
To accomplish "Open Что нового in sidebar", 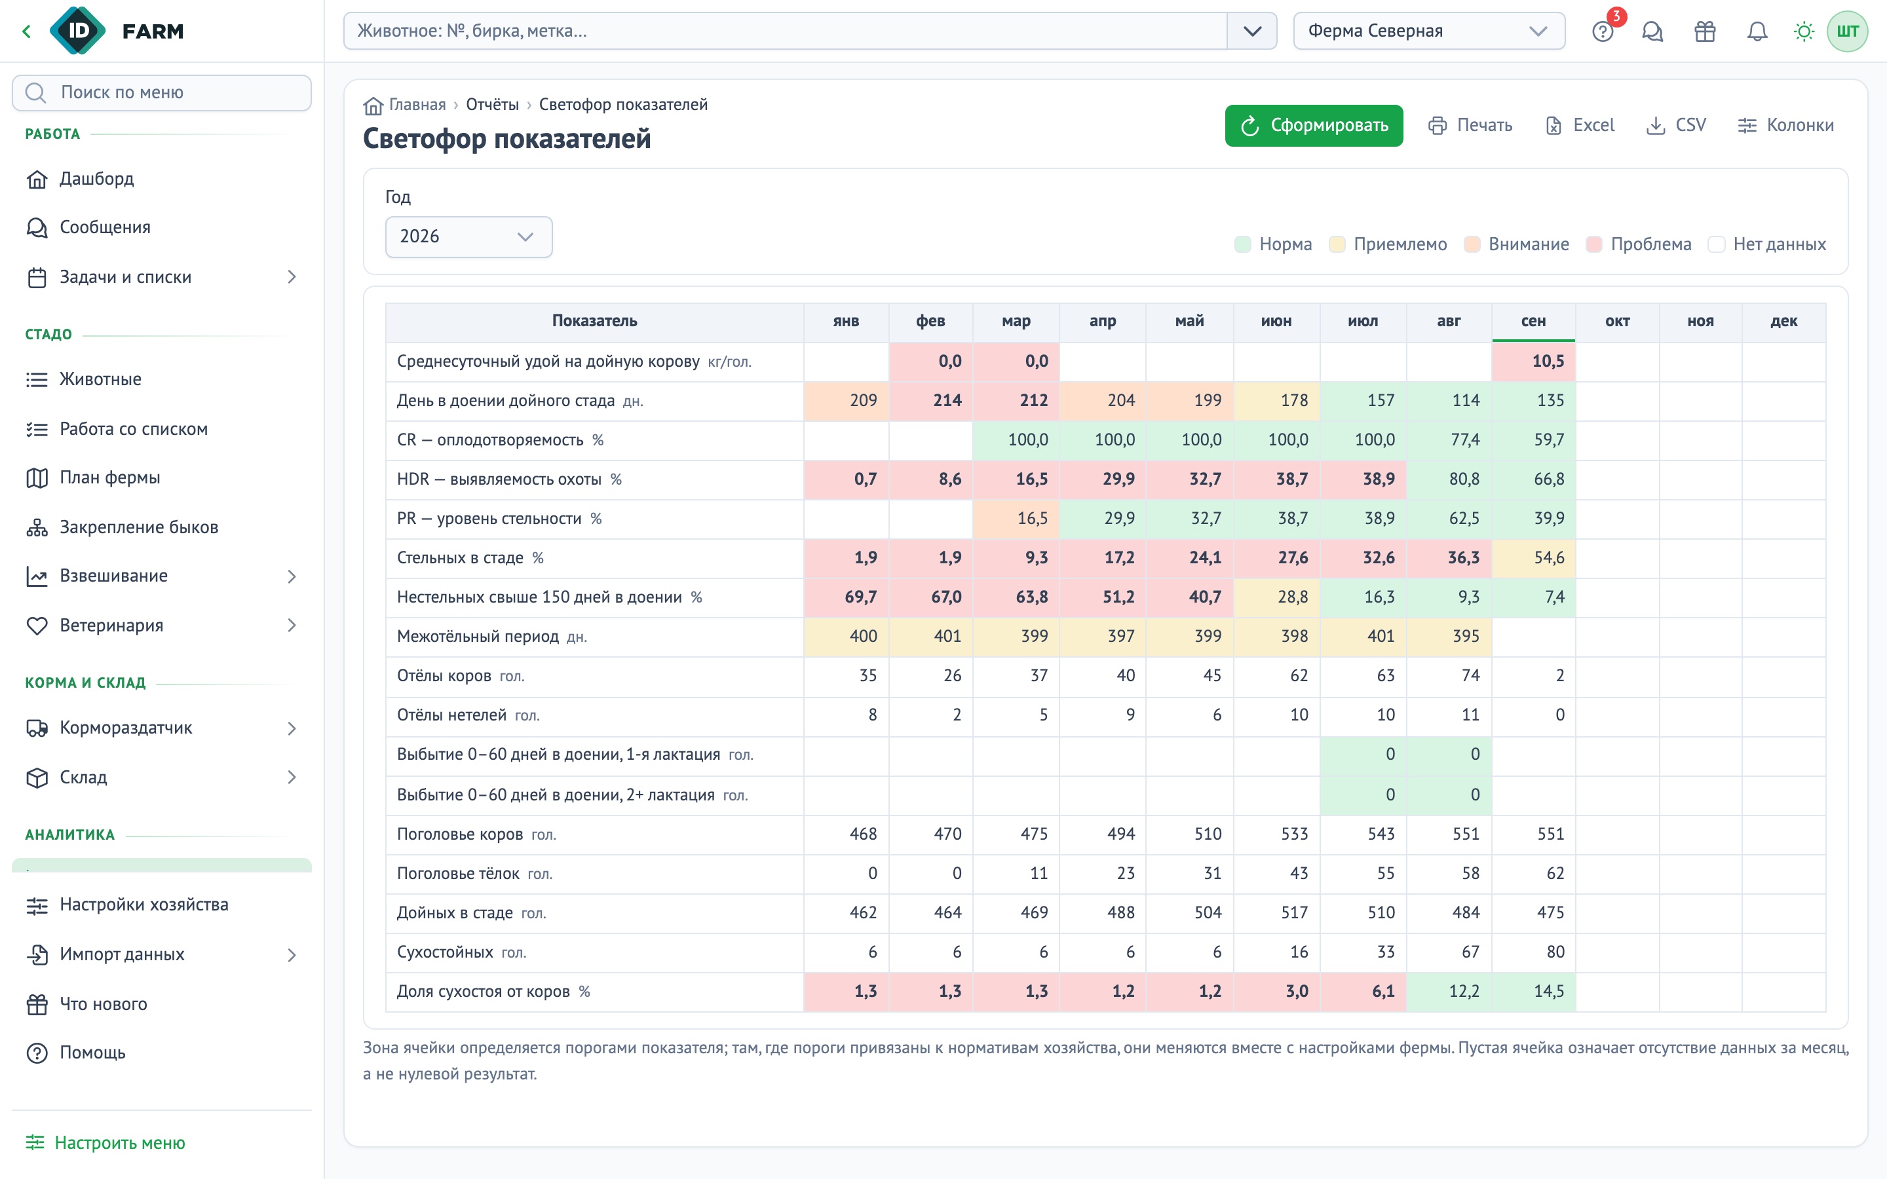I will (x=162, y=1003).
